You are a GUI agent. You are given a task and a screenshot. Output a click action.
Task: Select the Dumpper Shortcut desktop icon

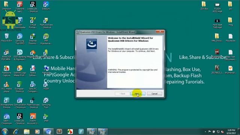(x=20, y=87)
